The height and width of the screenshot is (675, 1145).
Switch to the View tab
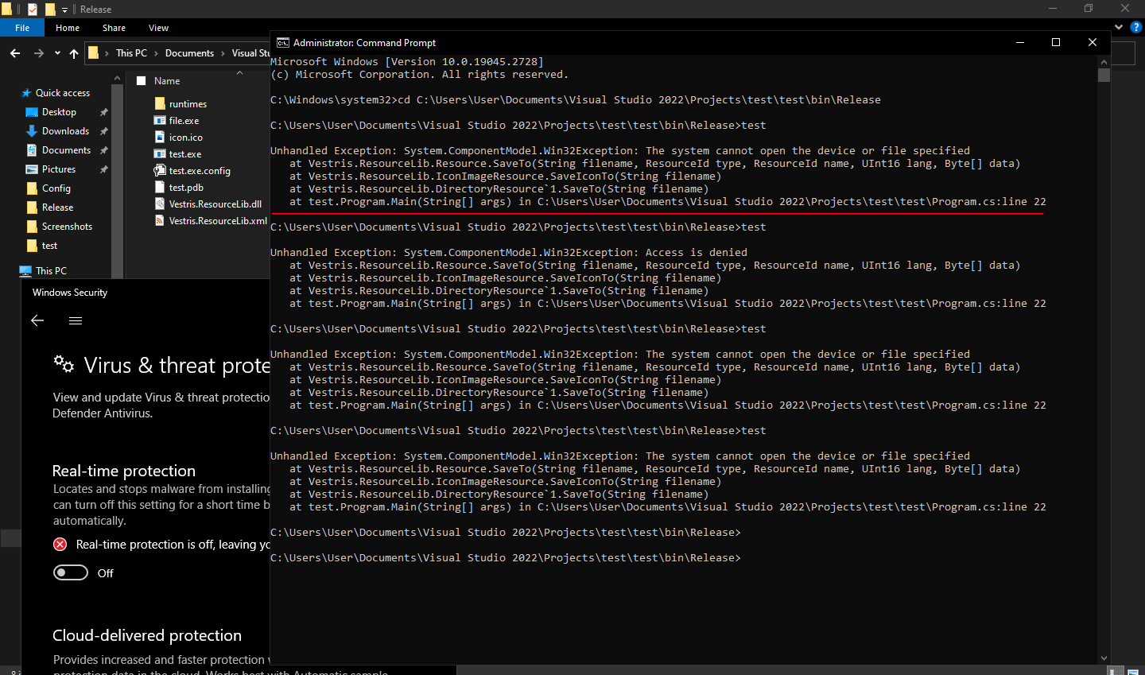point(158,27)
